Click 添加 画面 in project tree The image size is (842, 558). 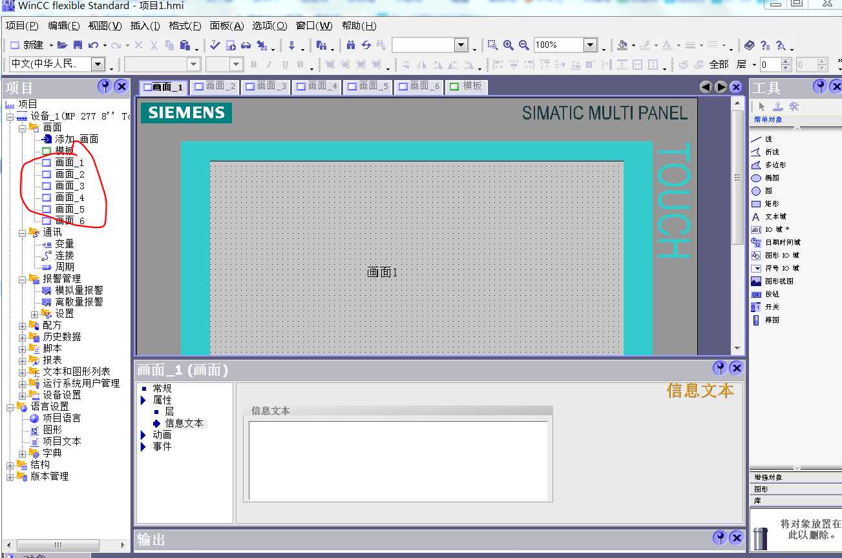(70, 139)
